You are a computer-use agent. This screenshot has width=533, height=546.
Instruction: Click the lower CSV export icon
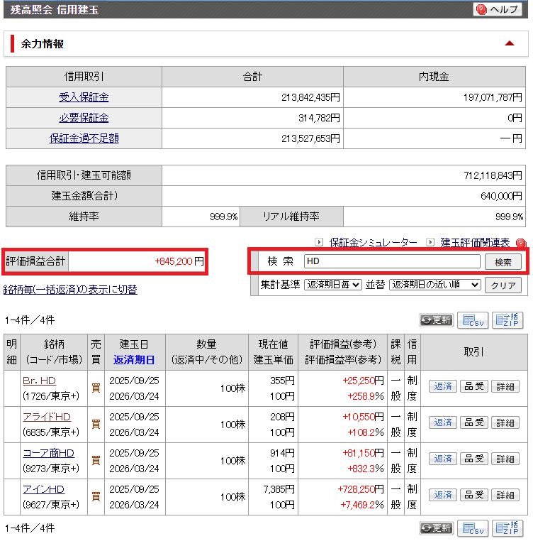472,528
